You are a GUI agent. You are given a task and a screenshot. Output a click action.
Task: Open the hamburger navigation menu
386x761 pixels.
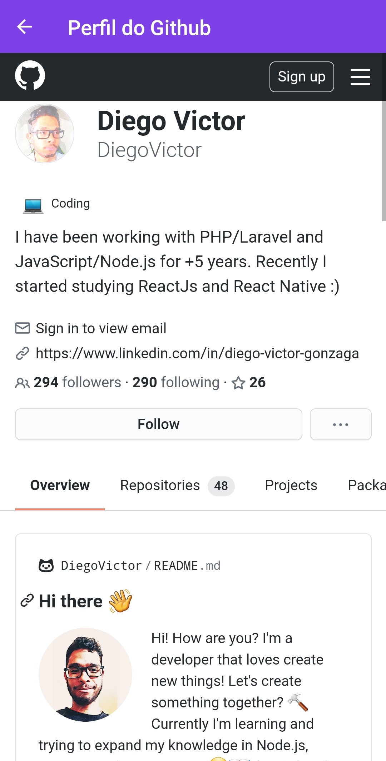click(360, 77)
